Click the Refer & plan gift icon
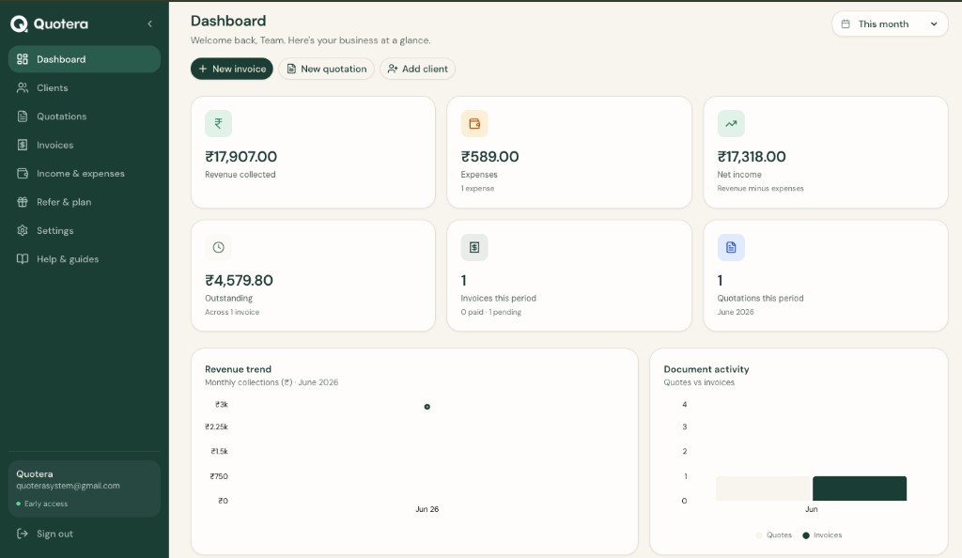The height and width of the screenshot is (558, 962). point(23,202)
